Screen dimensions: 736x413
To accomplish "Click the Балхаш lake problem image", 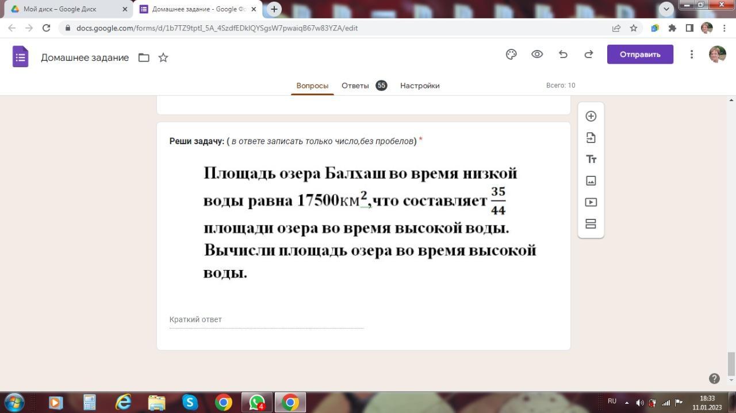I will [x=370, y=222].
